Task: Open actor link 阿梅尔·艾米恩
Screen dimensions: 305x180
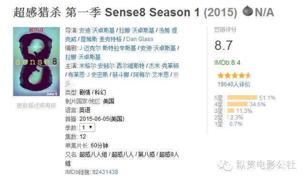Action: (151, 75)
